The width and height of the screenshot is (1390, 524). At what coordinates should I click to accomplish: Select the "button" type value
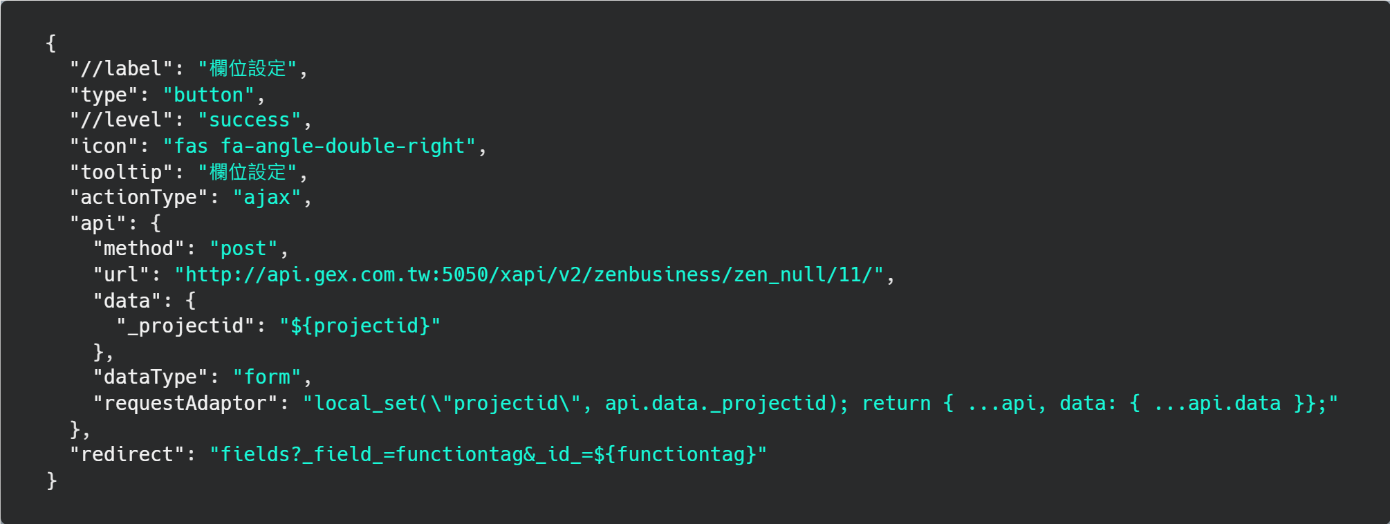click(x=208, y=95)
